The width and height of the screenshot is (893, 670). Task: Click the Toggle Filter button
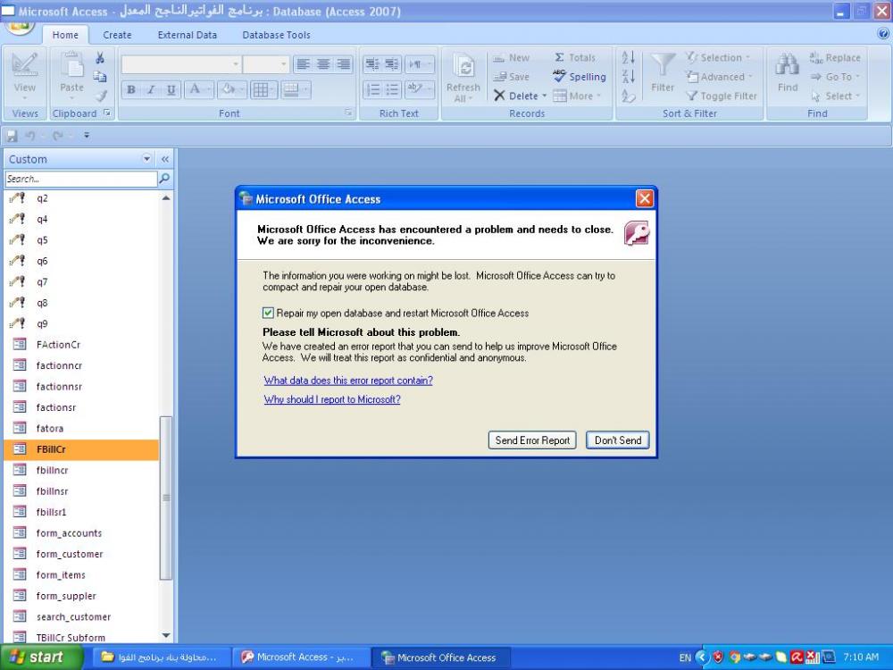click(722, 96)
